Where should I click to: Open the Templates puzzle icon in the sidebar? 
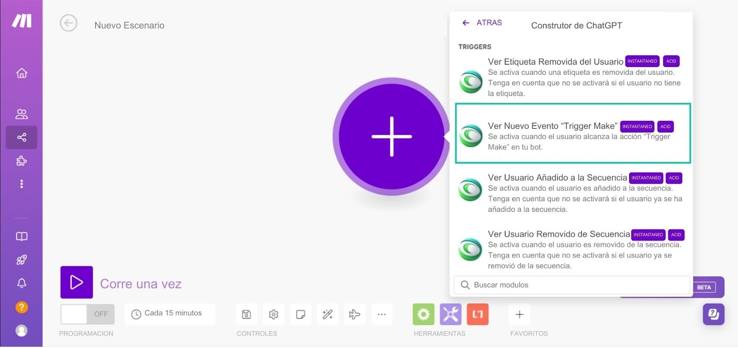22,161
